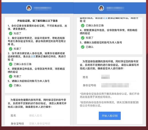Open the 这里 link in left panel
The width and height of the screenshot is (148, 130).
click(33, 57)
